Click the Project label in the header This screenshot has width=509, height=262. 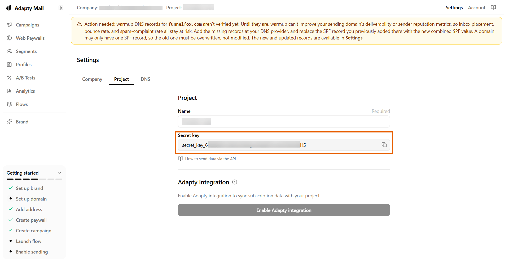coord(174,8)
